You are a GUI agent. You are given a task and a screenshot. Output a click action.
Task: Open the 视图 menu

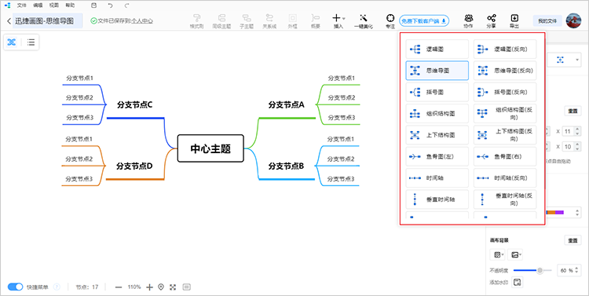pos(54,5)
